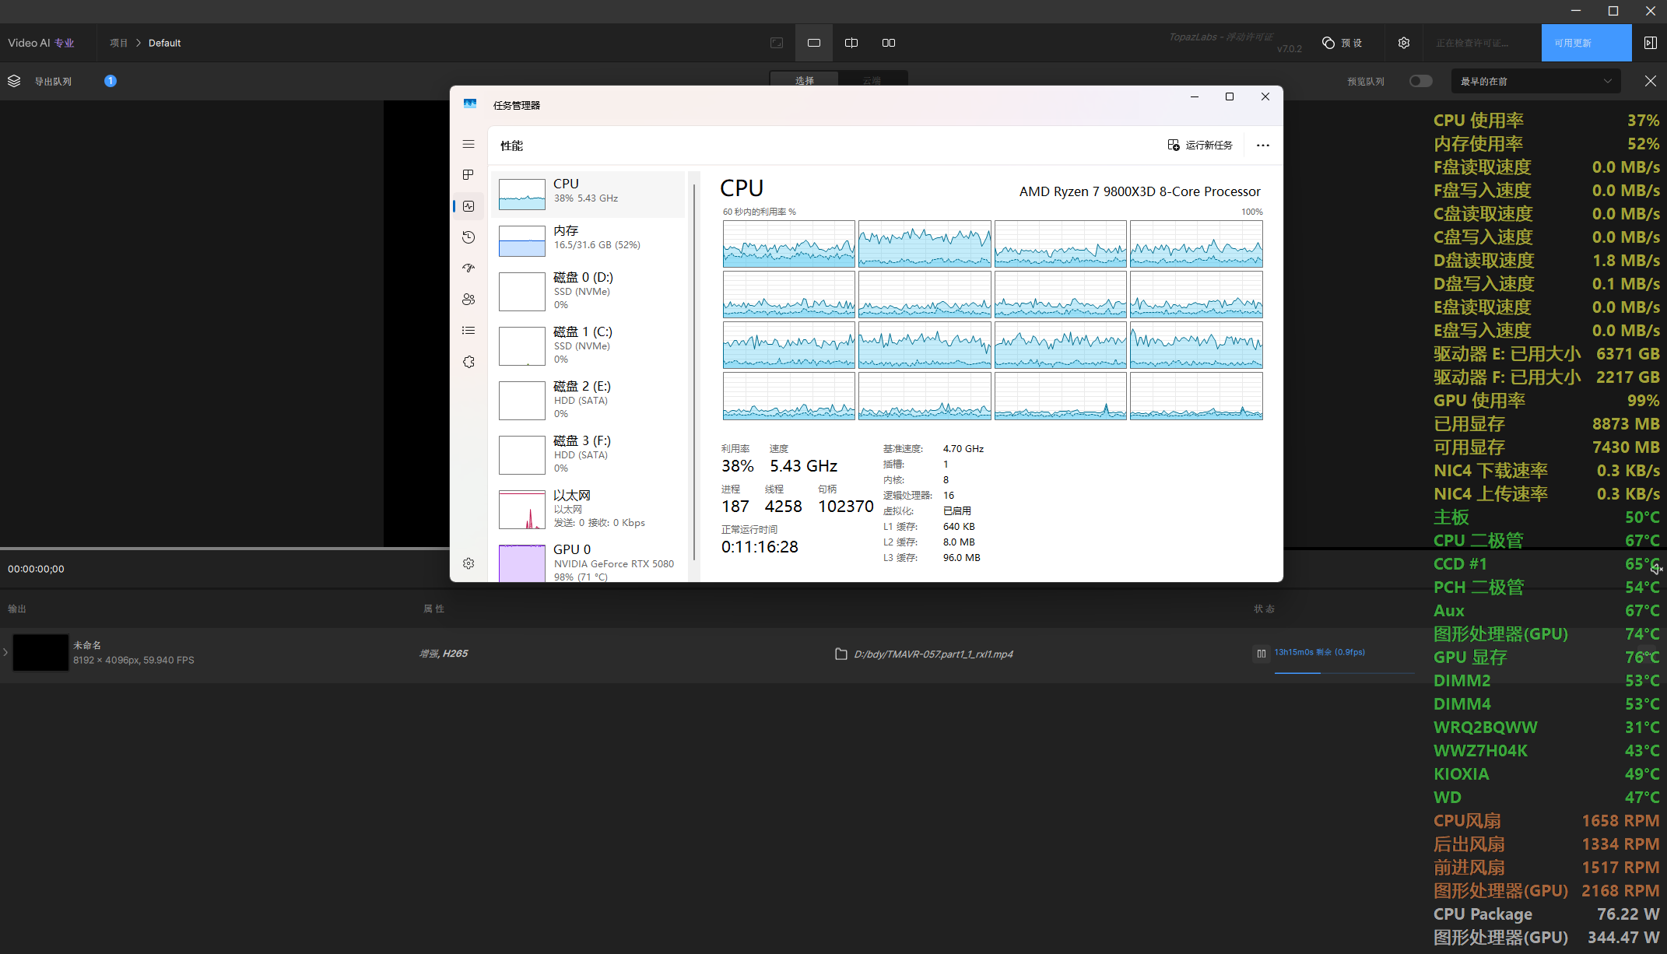Click the Task Manager app icon
Screen dimensions: 1667x954
pyautogui.click(x=470, y=104)
